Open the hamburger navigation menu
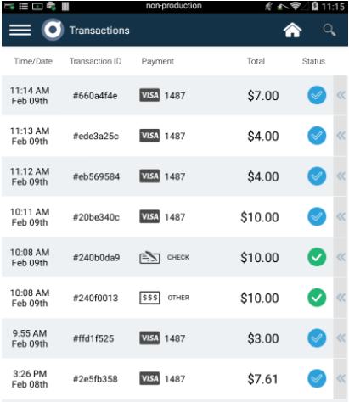The height and width of the screenshot is (402, 349). (20, 30)
